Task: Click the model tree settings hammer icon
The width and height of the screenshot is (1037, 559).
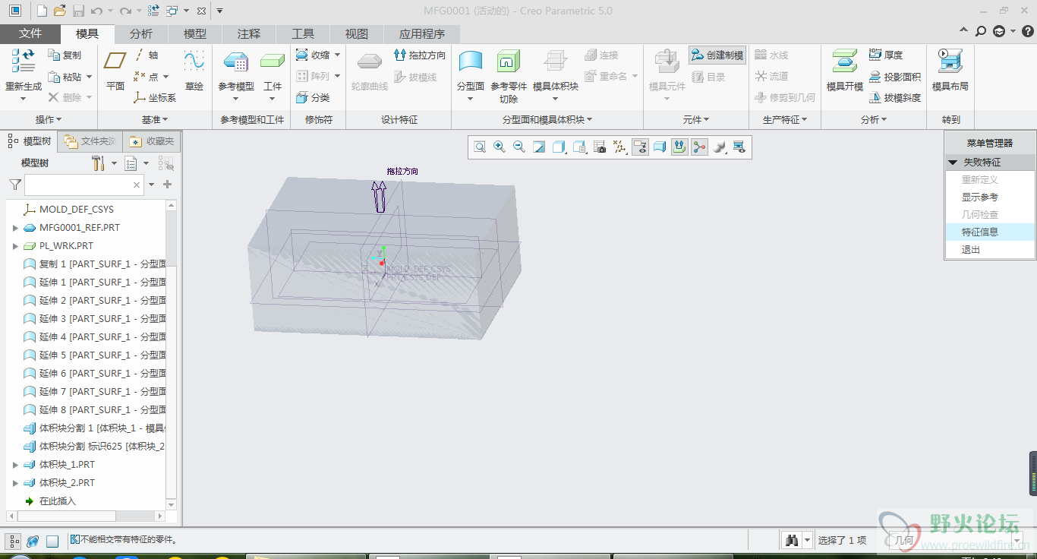Action: 98,163
